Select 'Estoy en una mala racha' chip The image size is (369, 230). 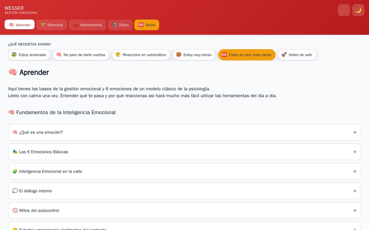(x=247, y=55)
